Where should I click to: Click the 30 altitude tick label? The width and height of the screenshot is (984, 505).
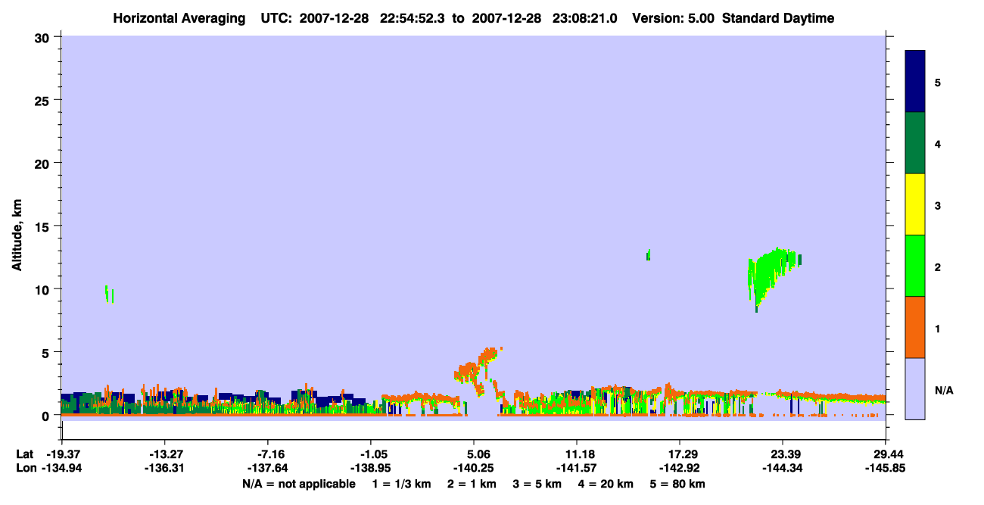coord(43,38)
